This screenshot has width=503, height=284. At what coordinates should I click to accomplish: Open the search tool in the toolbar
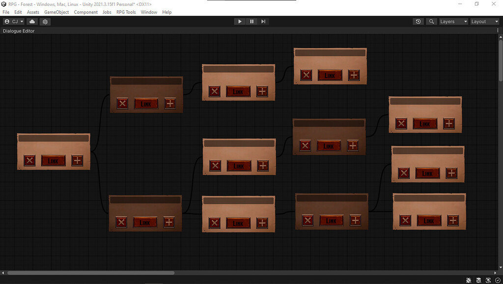coord(431,21)
